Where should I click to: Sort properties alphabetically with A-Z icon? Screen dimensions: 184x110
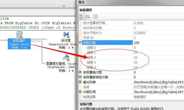click(x=88, y=17)
